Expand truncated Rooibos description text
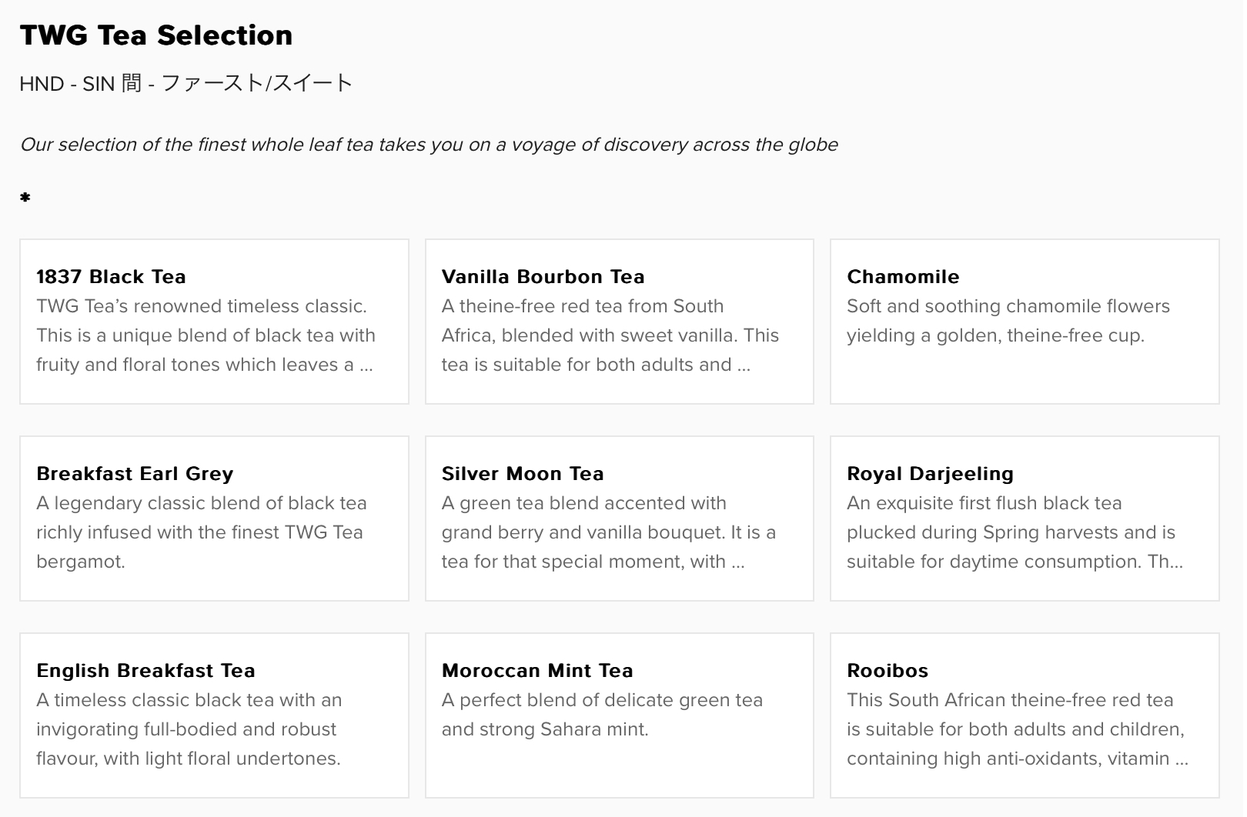This screenshot has width=1247, height=817. click(x=1018, y=729)
